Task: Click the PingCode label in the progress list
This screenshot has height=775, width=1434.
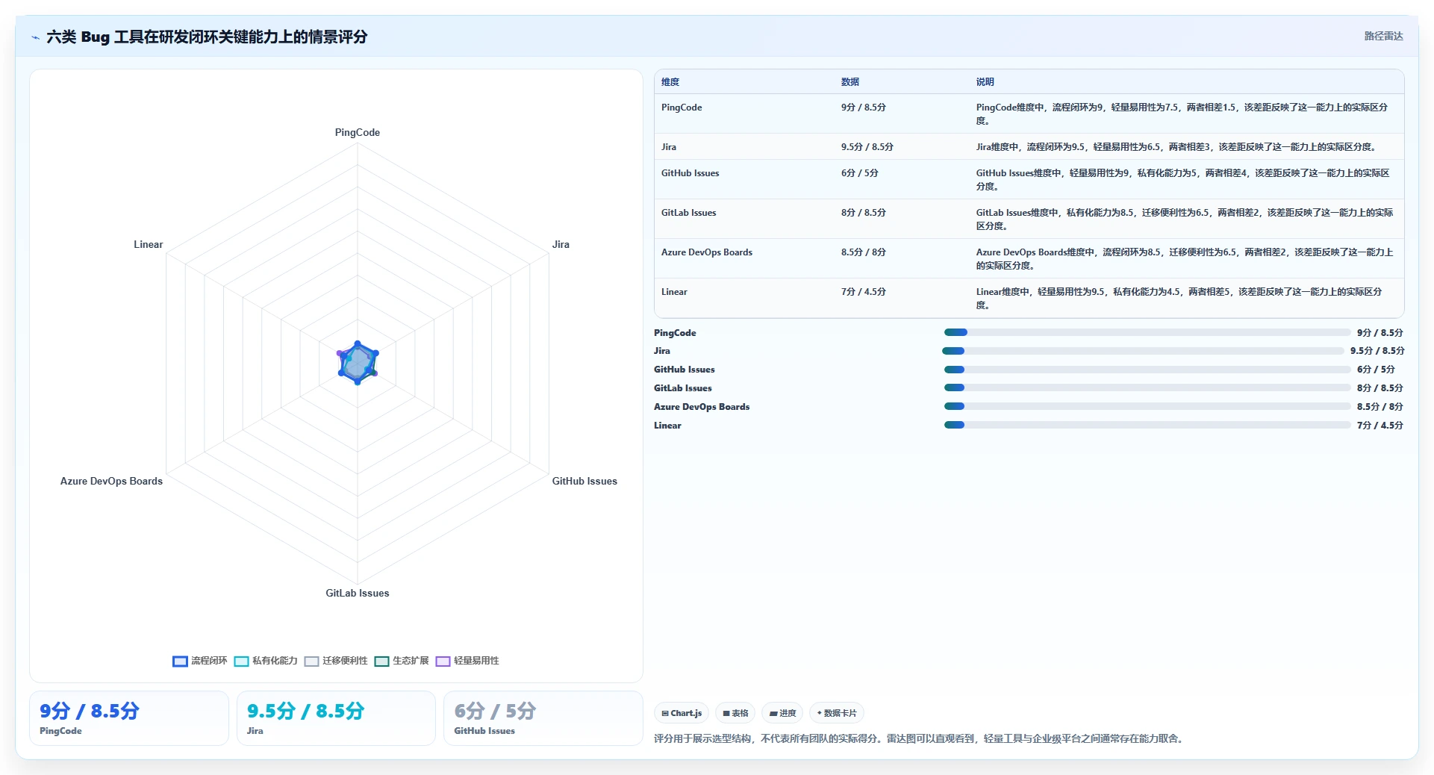Action: pos(675,333)
